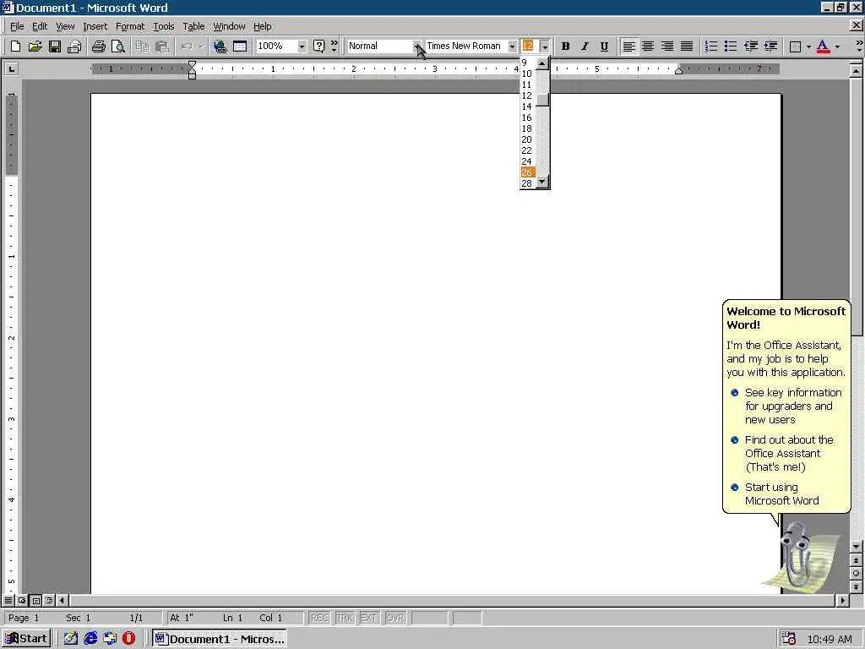Center align the text
The height and width of the screenshot is (649, 865).
(x=648, y=46)
